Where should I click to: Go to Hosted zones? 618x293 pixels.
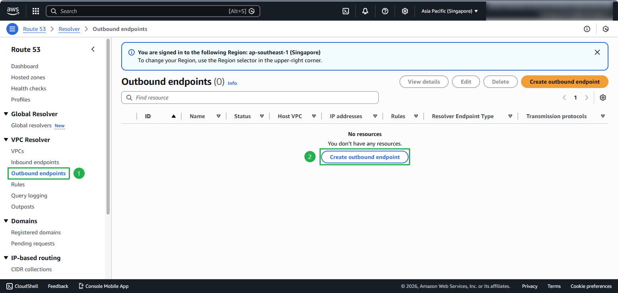pyautogui.click(x=28, y=77)
